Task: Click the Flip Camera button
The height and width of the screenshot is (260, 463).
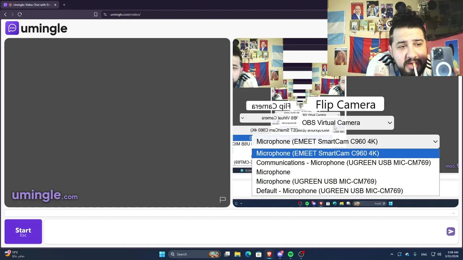Action: pos(345,105)
